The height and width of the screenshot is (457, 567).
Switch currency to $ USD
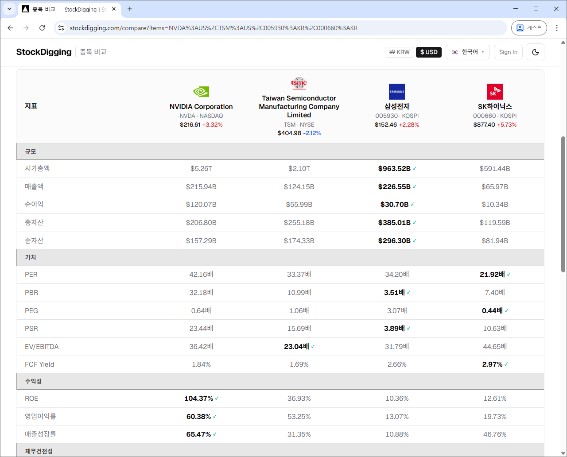[429, 52]
